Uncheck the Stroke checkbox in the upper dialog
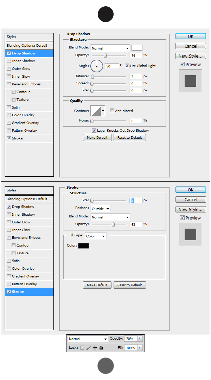The width and height of the screenshot is (211, 380). point(9,138)
